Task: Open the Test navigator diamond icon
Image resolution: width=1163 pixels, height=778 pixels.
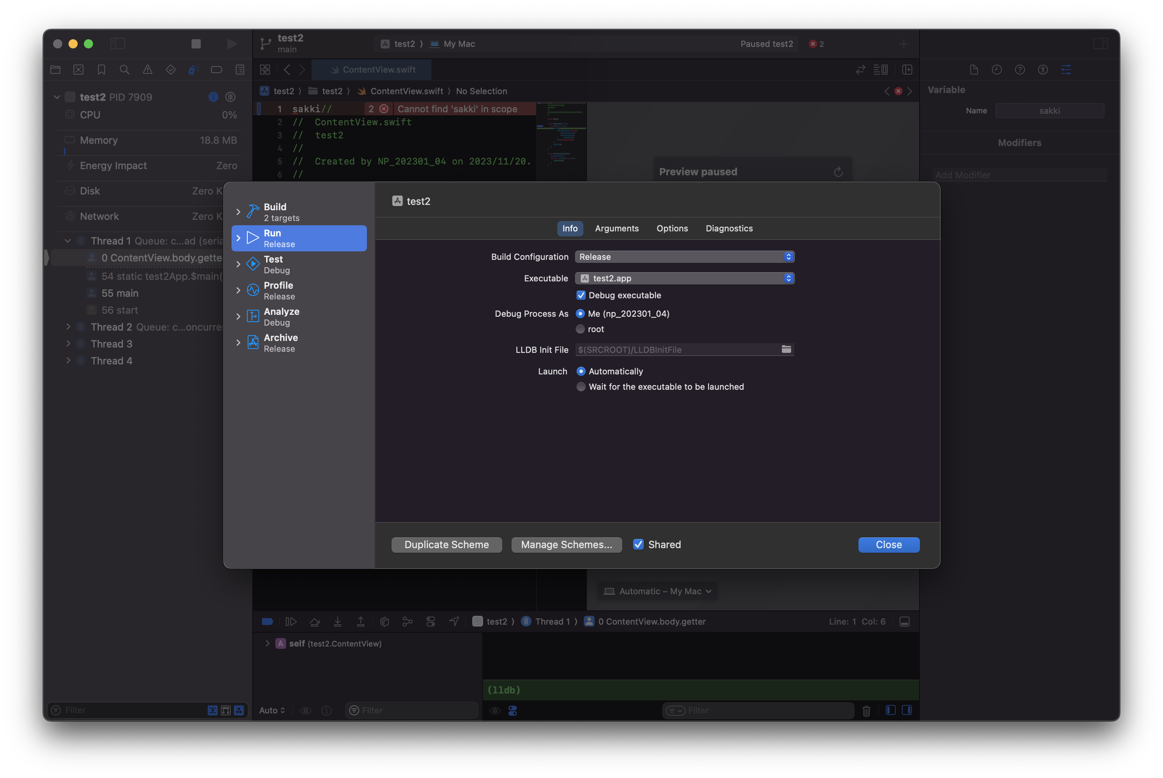Action: 171,70
